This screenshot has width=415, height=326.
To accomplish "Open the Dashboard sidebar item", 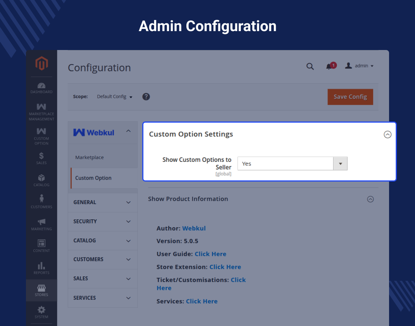I will point(41,88).
